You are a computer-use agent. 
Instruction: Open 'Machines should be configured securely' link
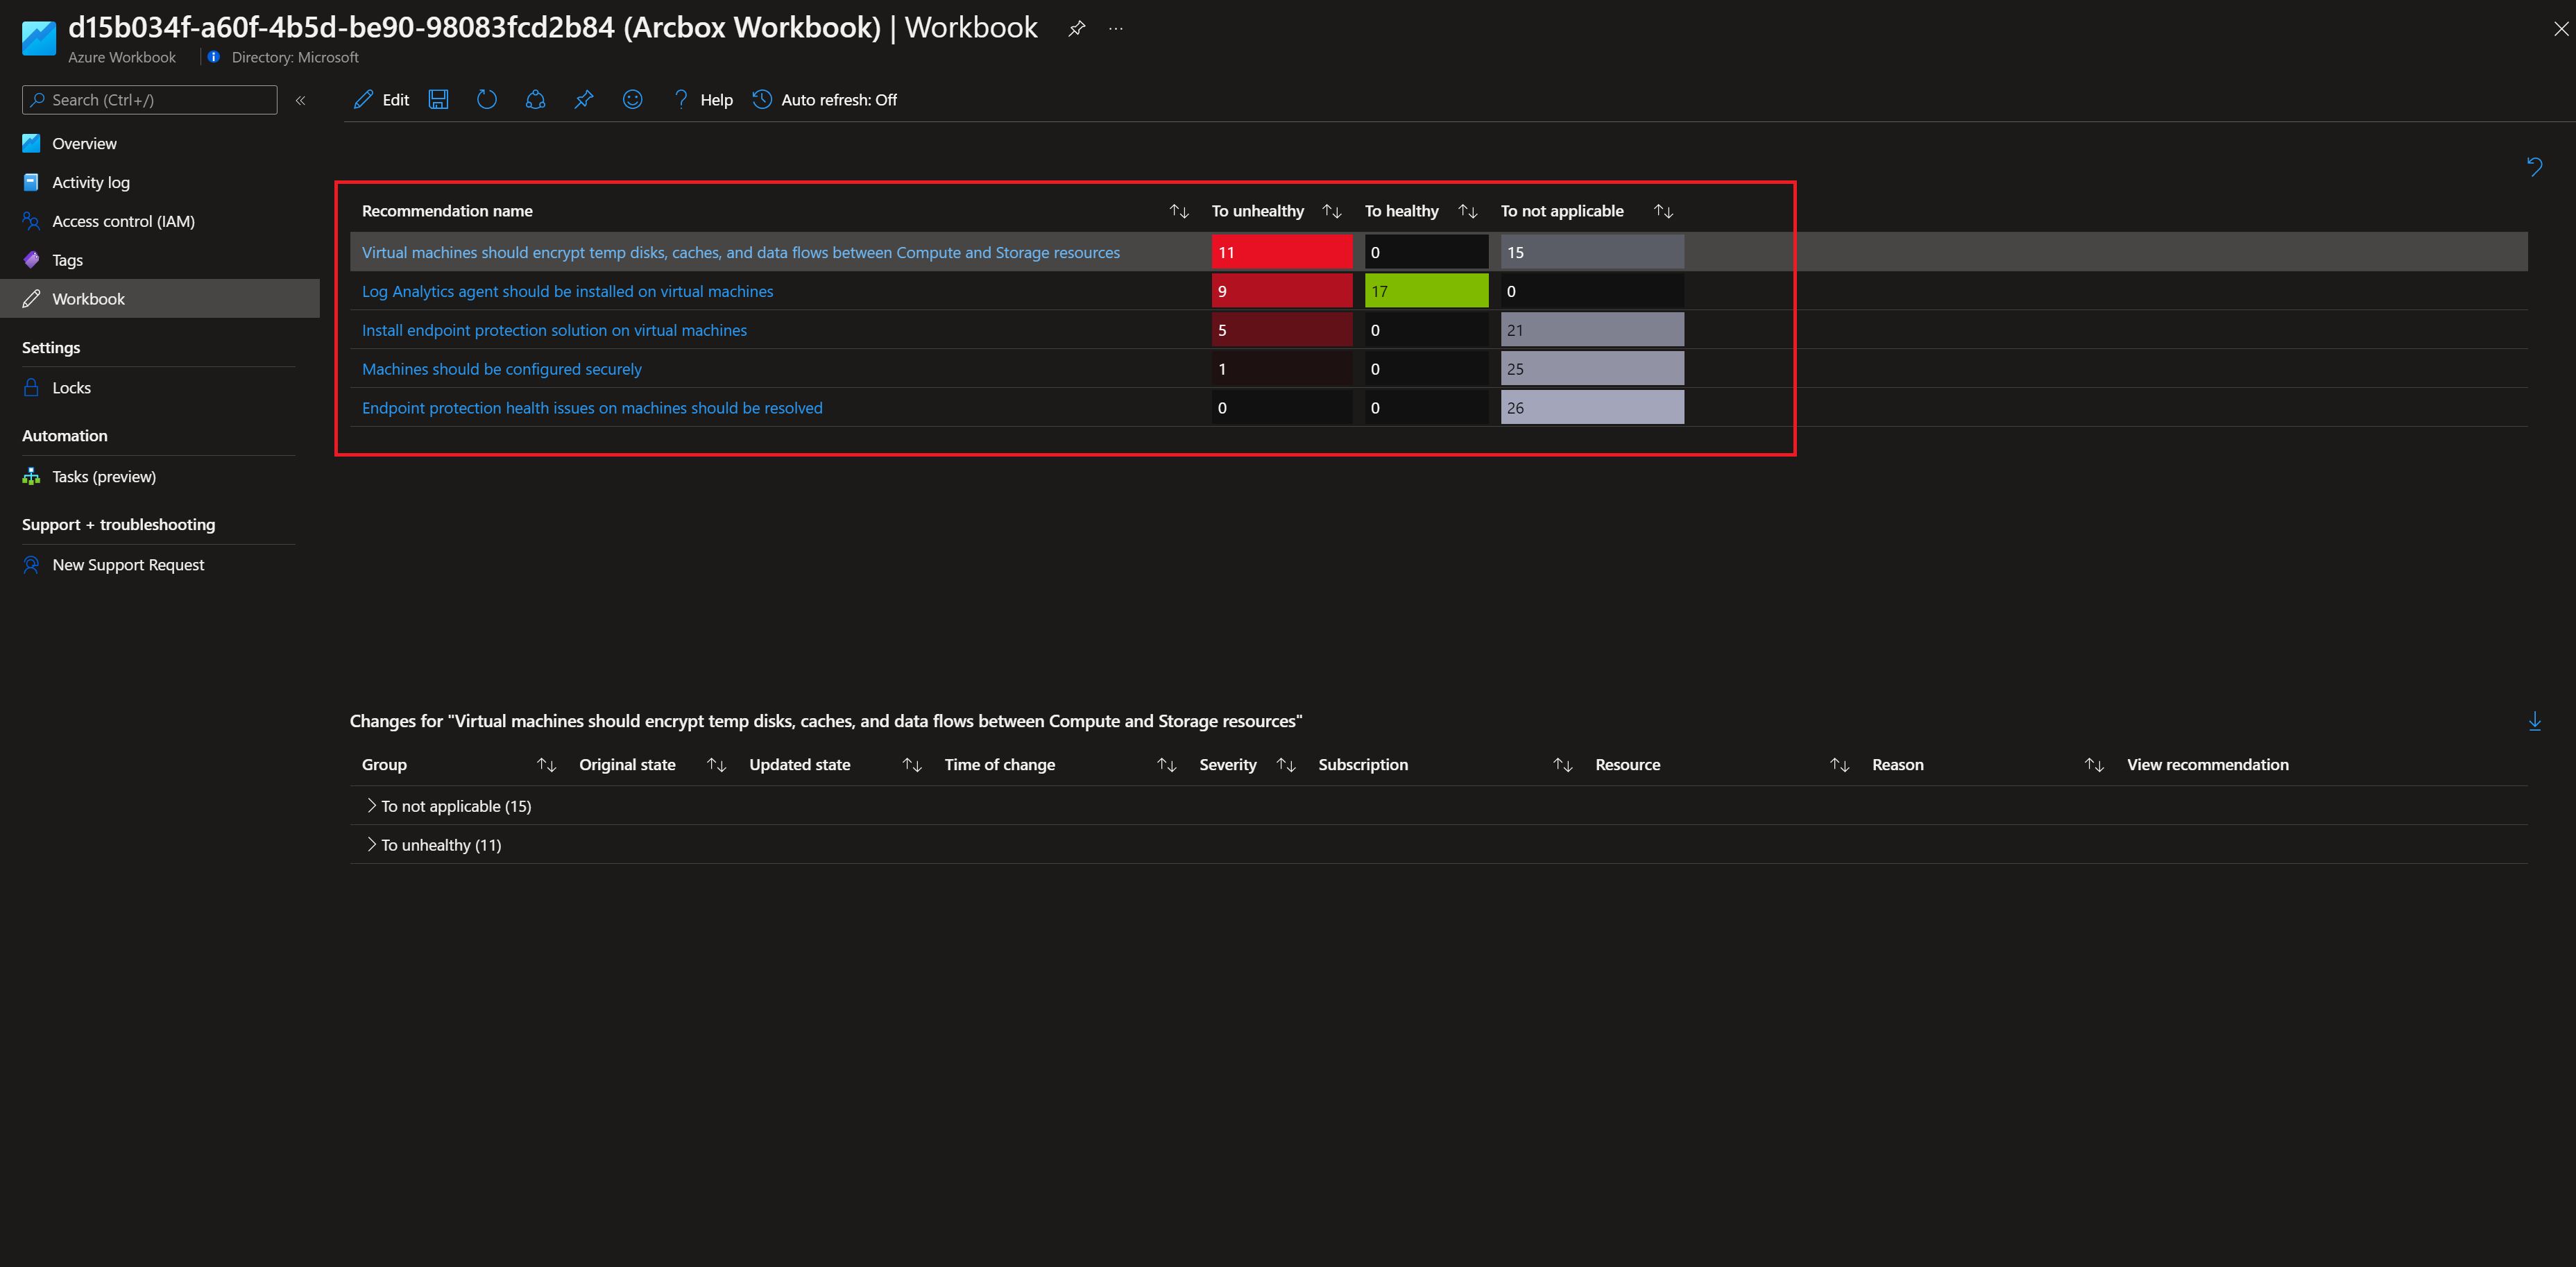click(502, 370)
